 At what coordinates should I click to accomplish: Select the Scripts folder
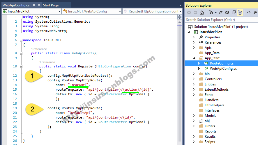pos(210,142)
